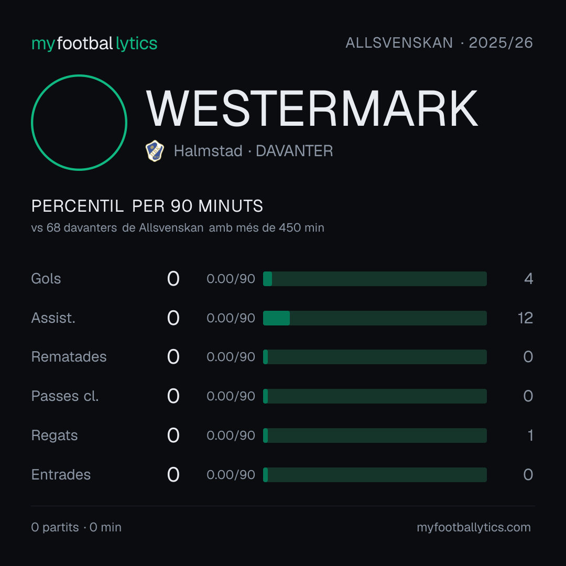Image resolution: width=566 pixels, height=566 pixels.
Task: Click the Assist. percentile bar
Action: pos(375,318)
